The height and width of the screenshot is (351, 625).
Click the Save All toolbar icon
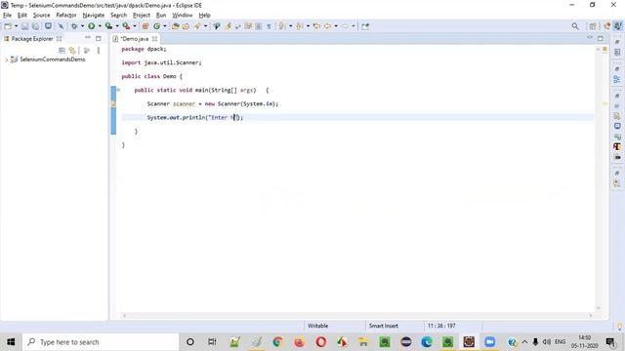point(35,26)
